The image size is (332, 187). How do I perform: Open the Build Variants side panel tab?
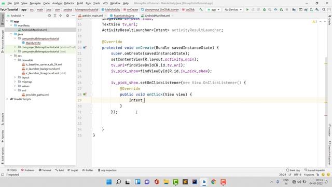[2, 156]
